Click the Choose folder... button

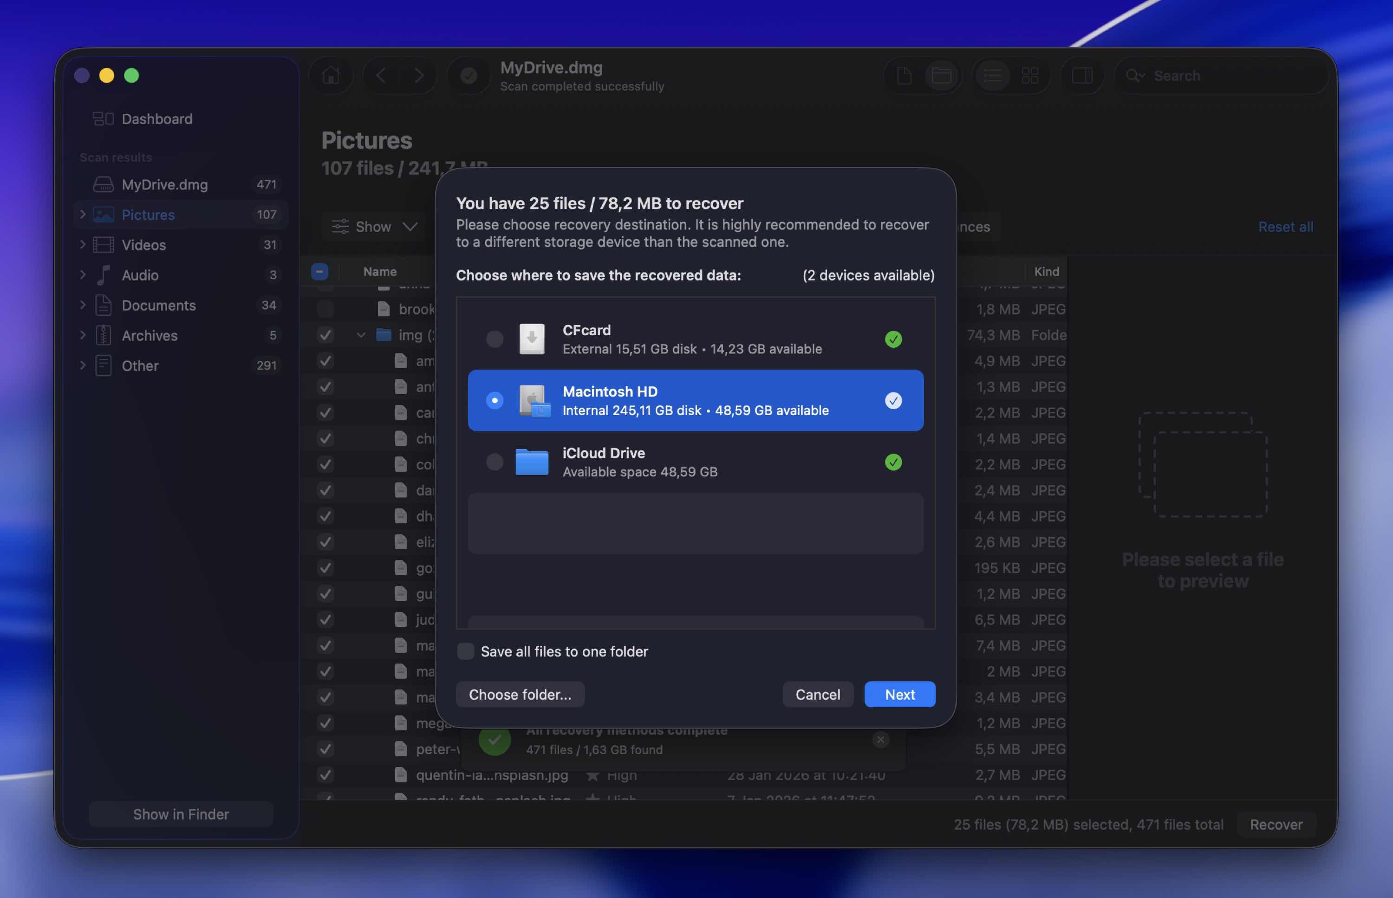tap(520, 695)
